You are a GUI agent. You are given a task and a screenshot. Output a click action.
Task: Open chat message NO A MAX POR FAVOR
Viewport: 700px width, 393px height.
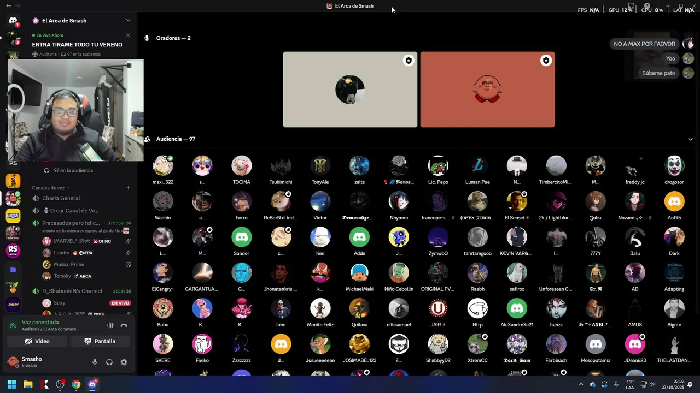coord(644,44)
